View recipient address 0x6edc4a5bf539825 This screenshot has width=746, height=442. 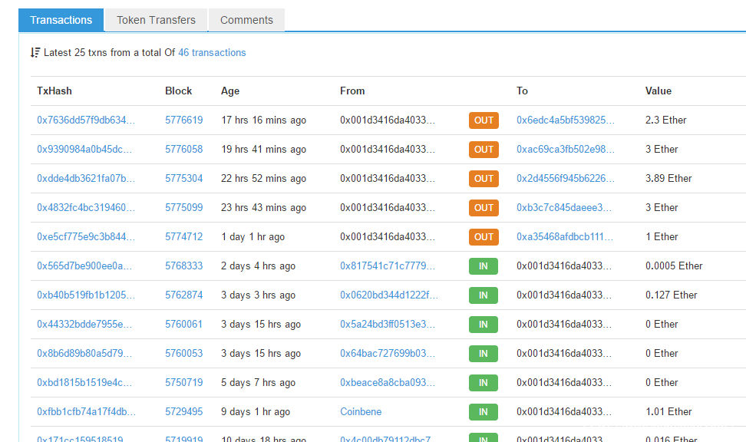point(565,120)
